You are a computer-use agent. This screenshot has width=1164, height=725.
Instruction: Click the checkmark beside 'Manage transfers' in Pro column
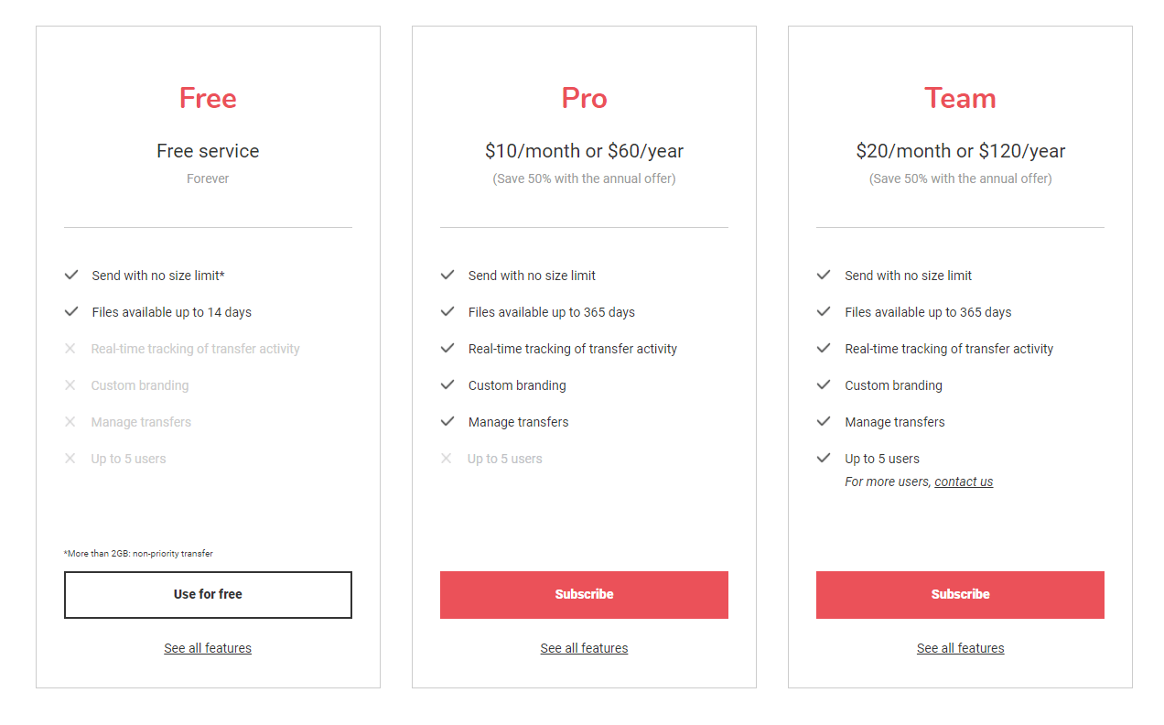(447, 421)
